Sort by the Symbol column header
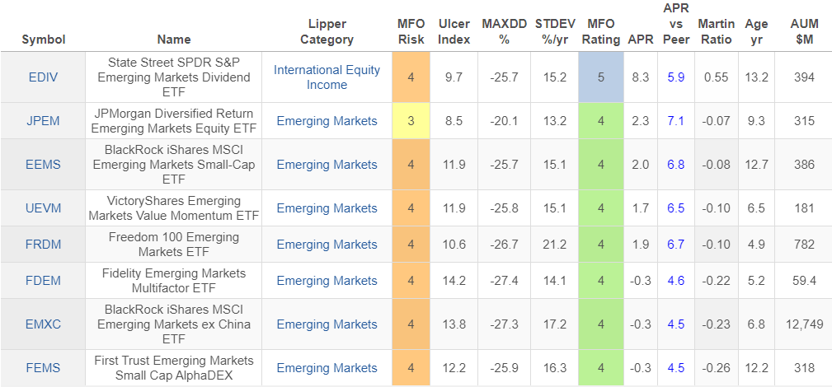 44,39
